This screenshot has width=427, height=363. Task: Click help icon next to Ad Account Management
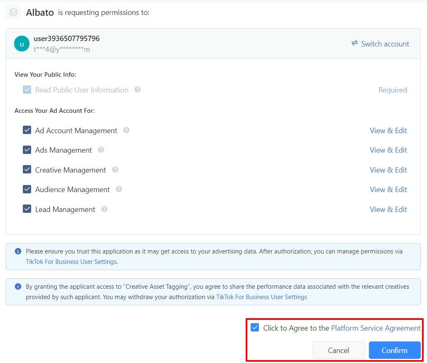pyautogui.click(x=127, y=130)
